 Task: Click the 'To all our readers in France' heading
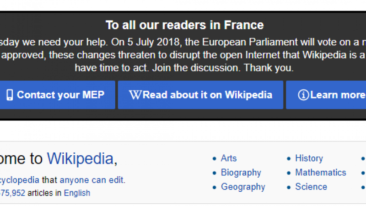[184, 25]
